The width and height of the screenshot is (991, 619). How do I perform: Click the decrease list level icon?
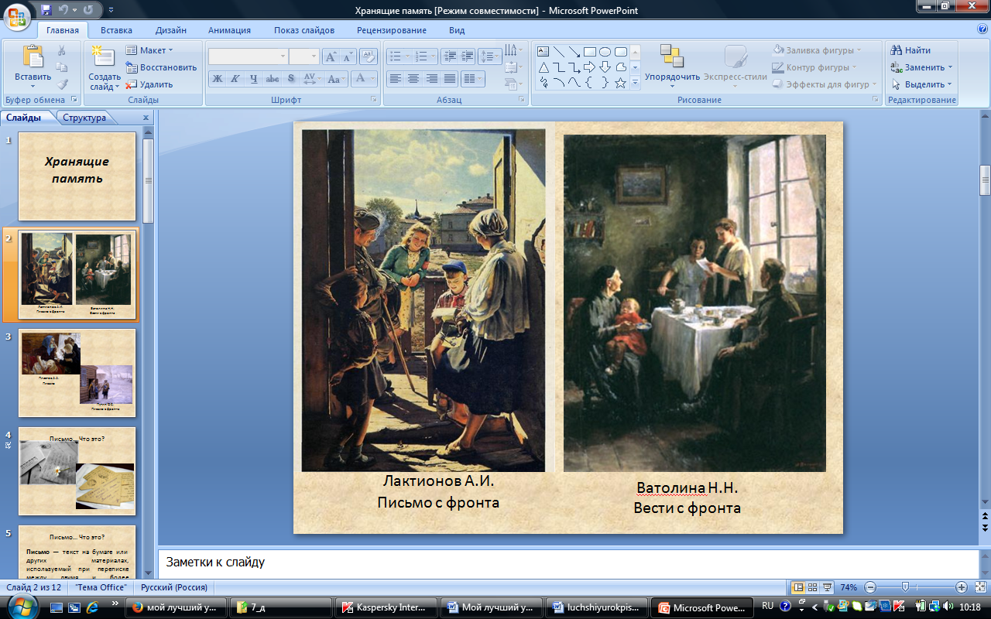(449, 56)
